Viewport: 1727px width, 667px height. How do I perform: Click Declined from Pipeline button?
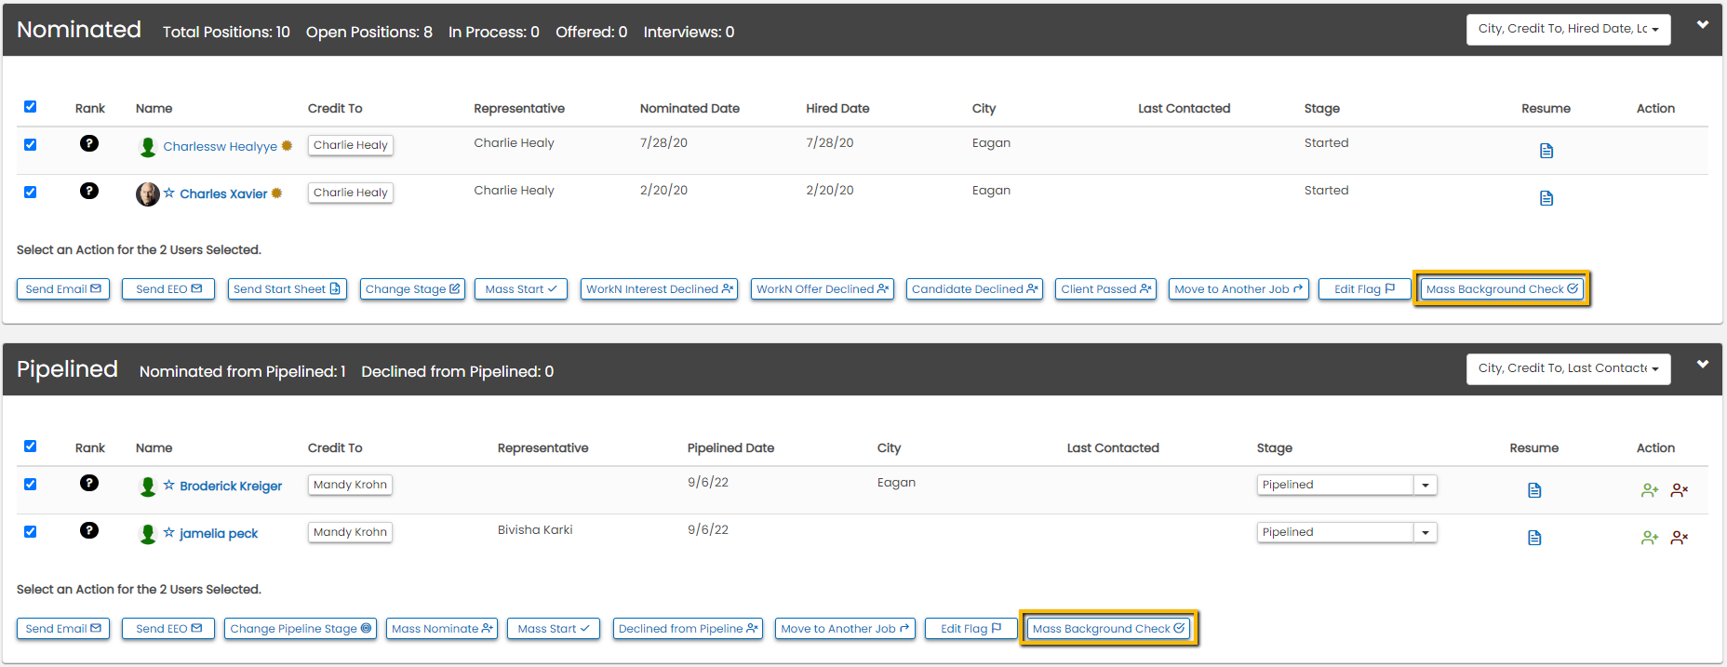pyautogui.click(x=688, y=629)
